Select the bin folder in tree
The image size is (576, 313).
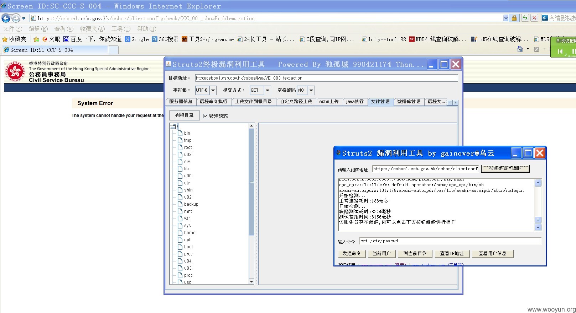point(187,133)
